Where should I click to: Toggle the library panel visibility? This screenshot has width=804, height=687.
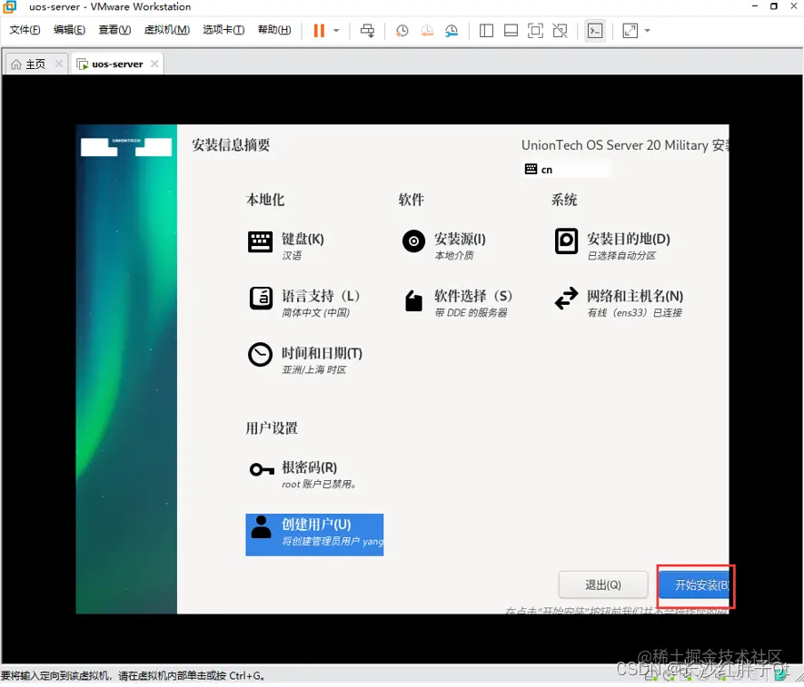486,30
